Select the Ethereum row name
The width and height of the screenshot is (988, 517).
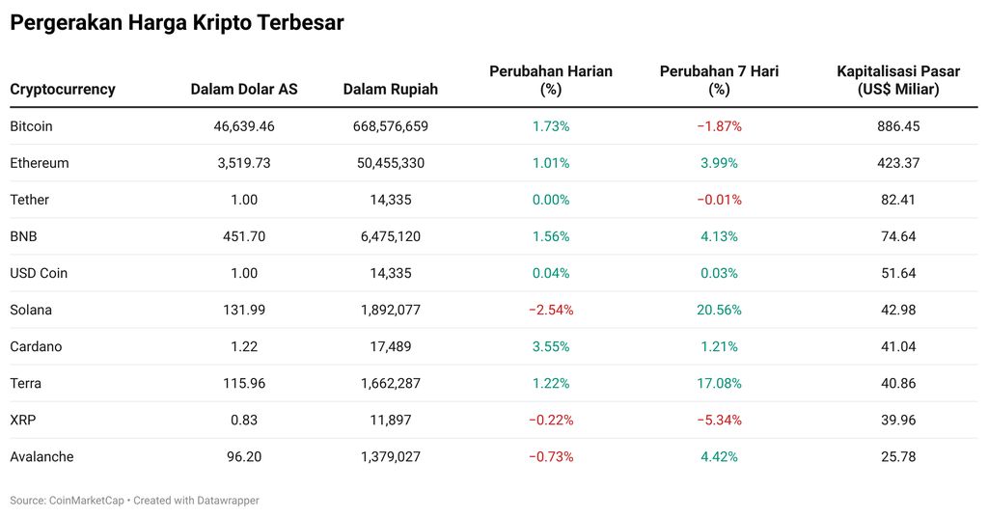(x=40, y=163)
